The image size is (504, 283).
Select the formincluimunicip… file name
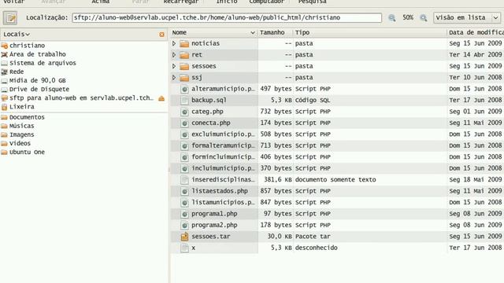[x=223, y=157]
